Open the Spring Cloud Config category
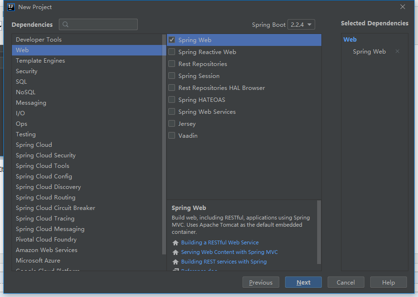The width and height of the screenshot is (418, 297). pos(44,176)
